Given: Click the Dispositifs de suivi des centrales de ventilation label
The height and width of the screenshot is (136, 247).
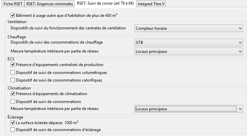Looking at the screenshot, I should pyautogui.click(x=68, y=28).
